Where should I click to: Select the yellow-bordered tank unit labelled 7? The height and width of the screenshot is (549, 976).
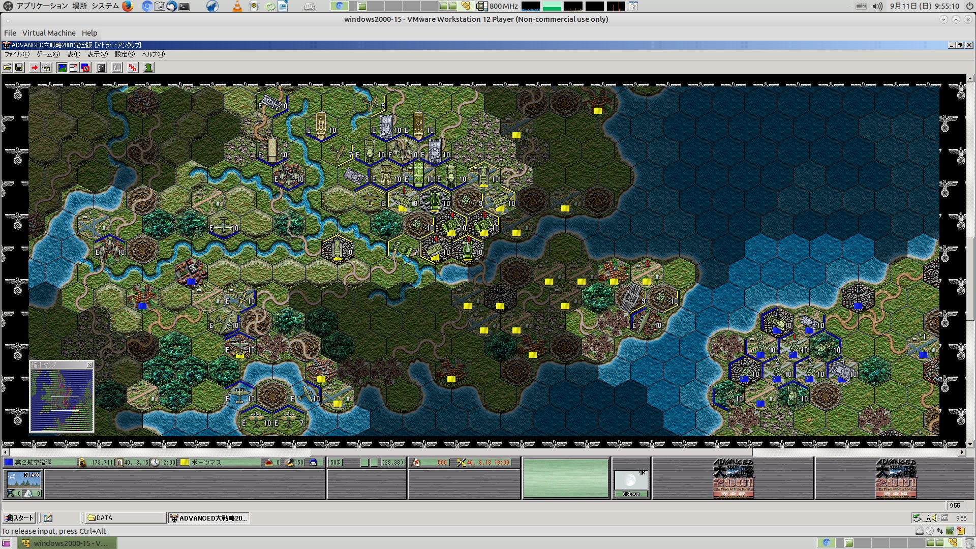[402, 249]
